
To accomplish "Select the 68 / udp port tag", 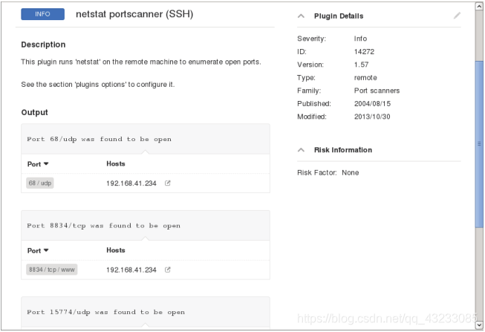I will click(x=40, y=183).
